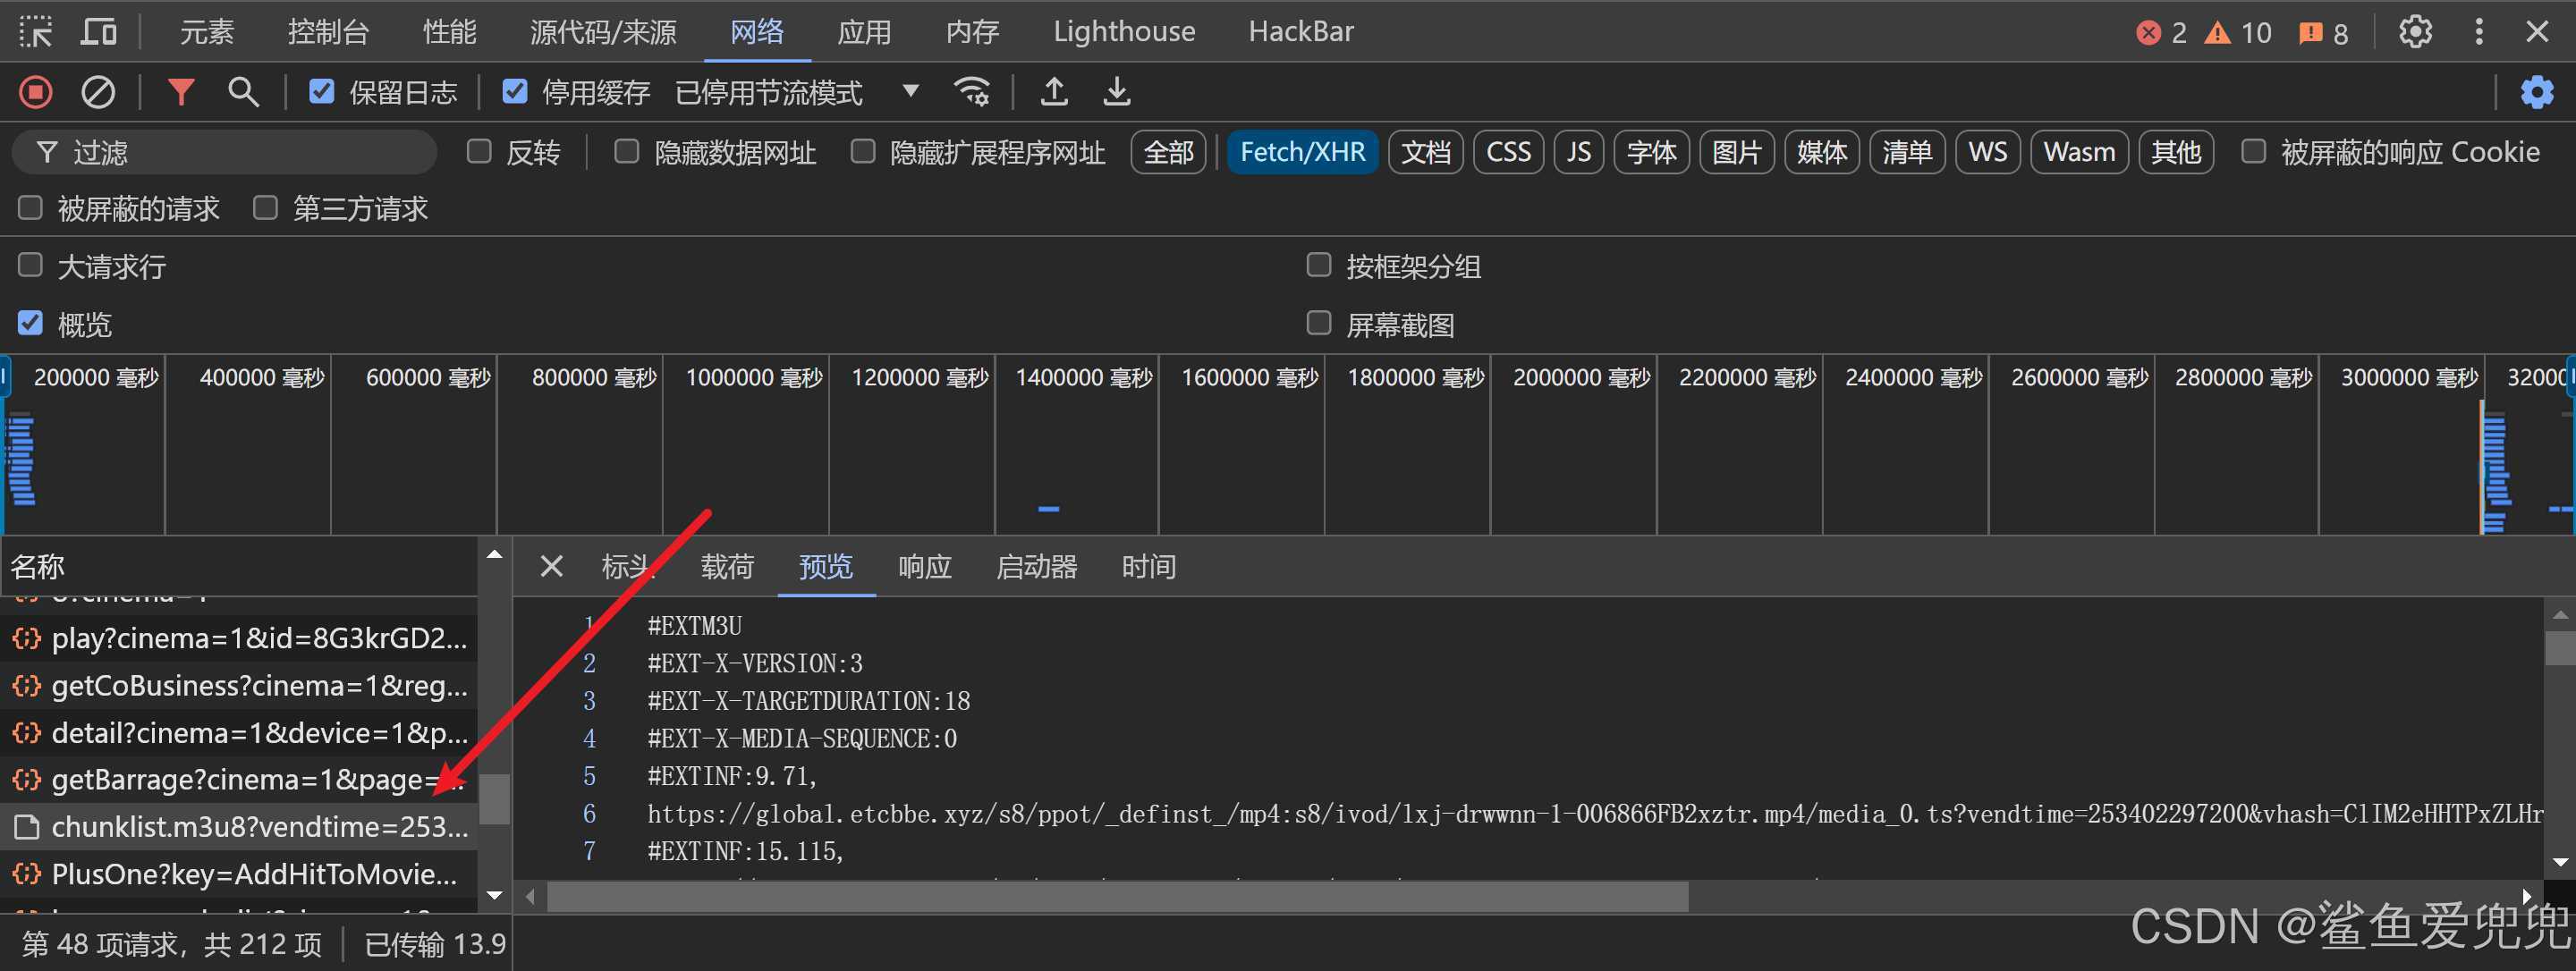Select the chunklist.m3u8 request row
This screenshot has height=971, width=2576.
click(239, 827)
